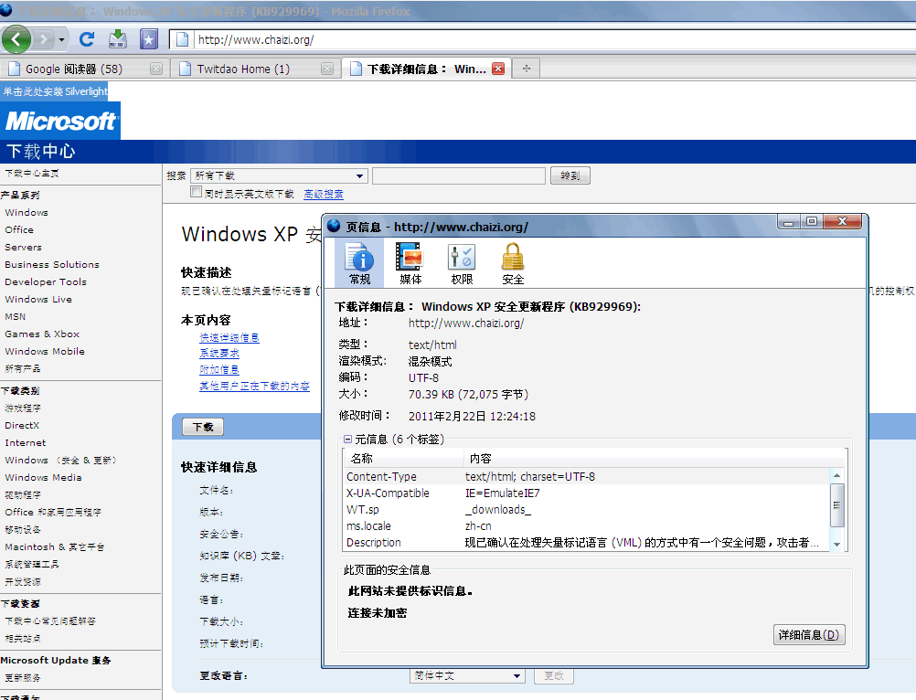Click the page icon in the address bar
Image resolution: width=916 pixels, height=700 pixels.
182,39
